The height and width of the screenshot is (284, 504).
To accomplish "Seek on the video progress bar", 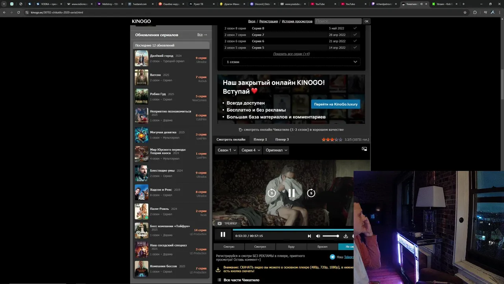I will coord(293,229).
